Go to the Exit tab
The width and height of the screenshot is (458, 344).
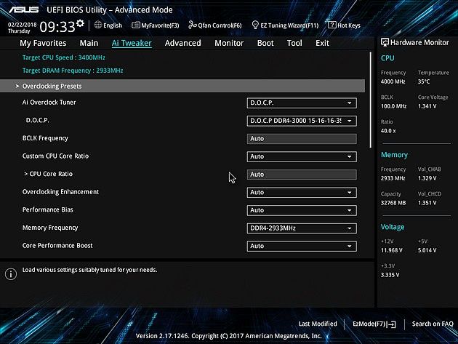[x=322, y=43]
